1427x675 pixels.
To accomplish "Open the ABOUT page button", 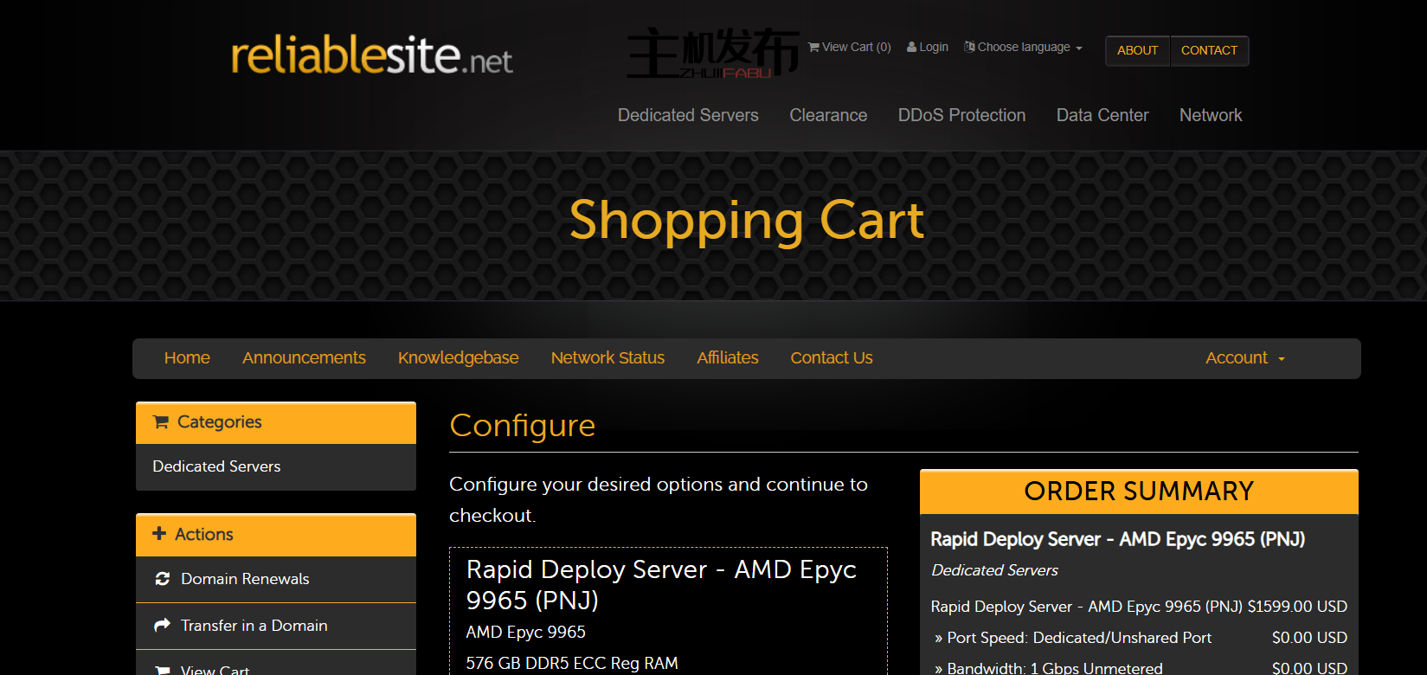I will pyautogui.click(x=1137, y=50).
